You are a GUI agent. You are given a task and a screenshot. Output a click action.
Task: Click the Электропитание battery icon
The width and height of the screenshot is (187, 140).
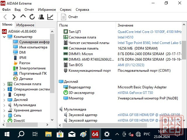click(x=15, y=68)
